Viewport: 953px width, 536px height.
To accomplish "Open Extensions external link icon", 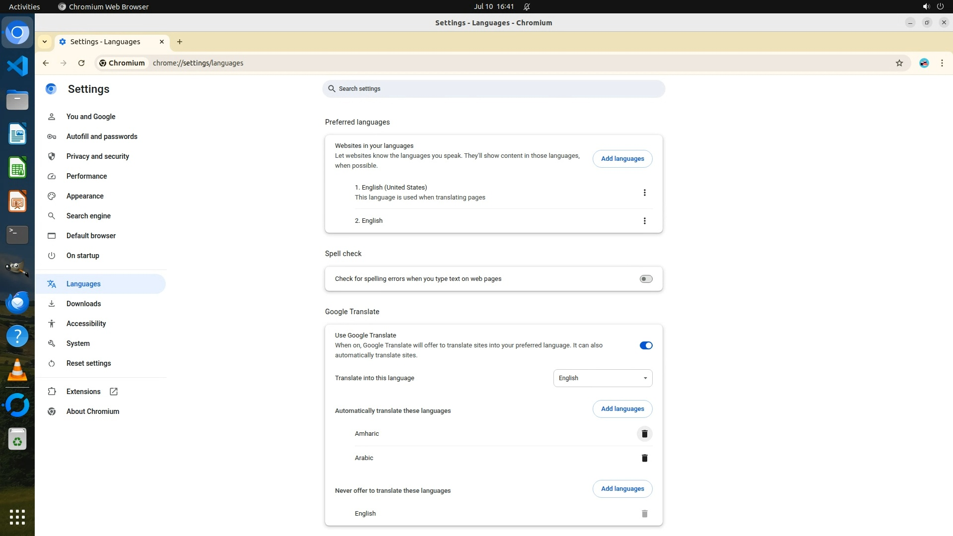I will pos(114,392).
